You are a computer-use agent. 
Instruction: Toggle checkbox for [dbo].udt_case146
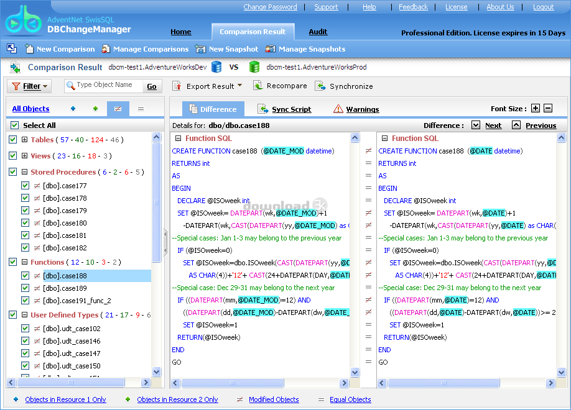25,341
